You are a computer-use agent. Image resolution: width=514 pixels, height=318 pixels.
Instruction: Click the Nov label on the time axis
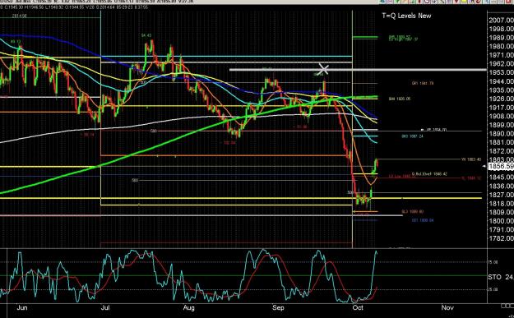[x=447, y=308]
